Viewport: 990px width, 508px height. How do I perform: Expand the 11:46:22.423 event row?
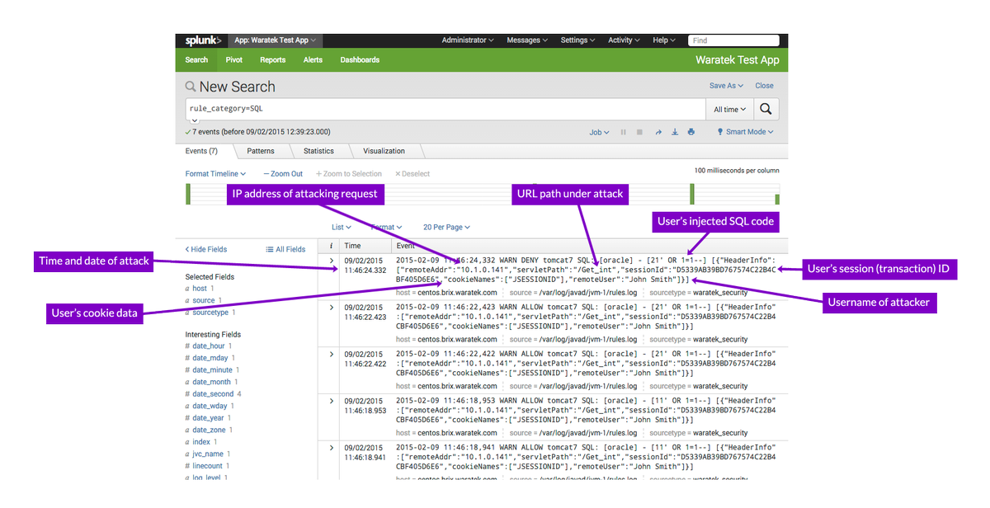(x=331, y=307)
